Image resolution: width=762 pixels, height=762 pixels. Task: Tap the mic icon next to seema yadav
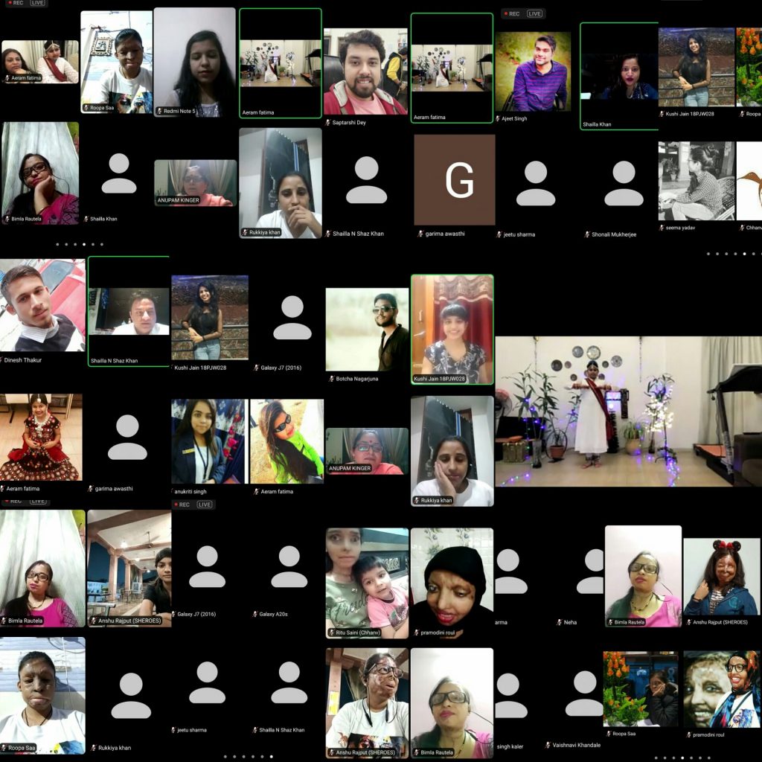[662, 228]
